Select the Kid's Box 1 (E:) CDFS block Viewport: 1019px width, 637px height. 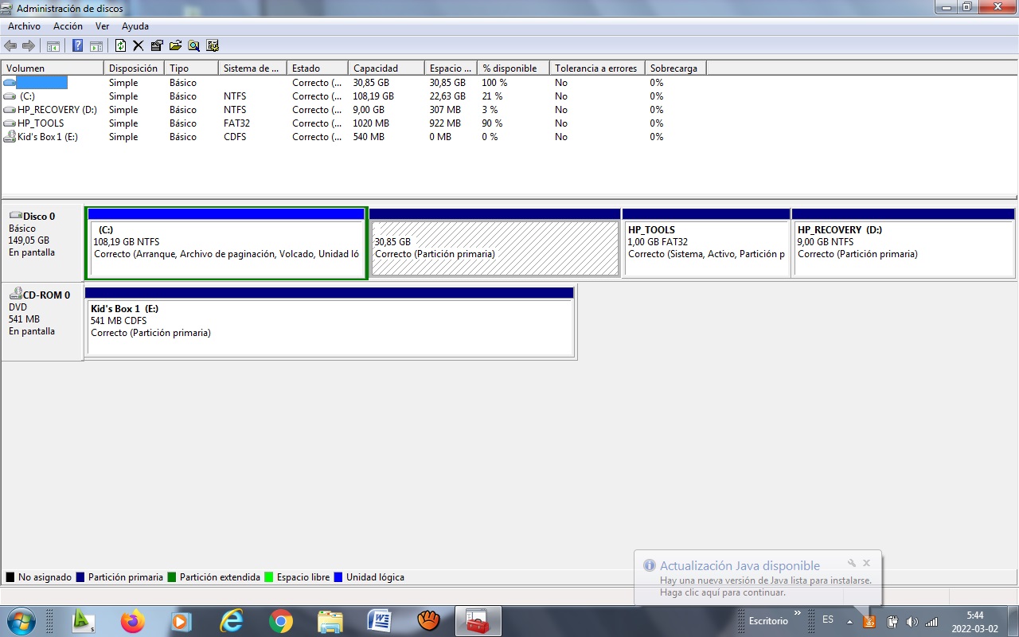pyautogui.click(x=330, y=322)
